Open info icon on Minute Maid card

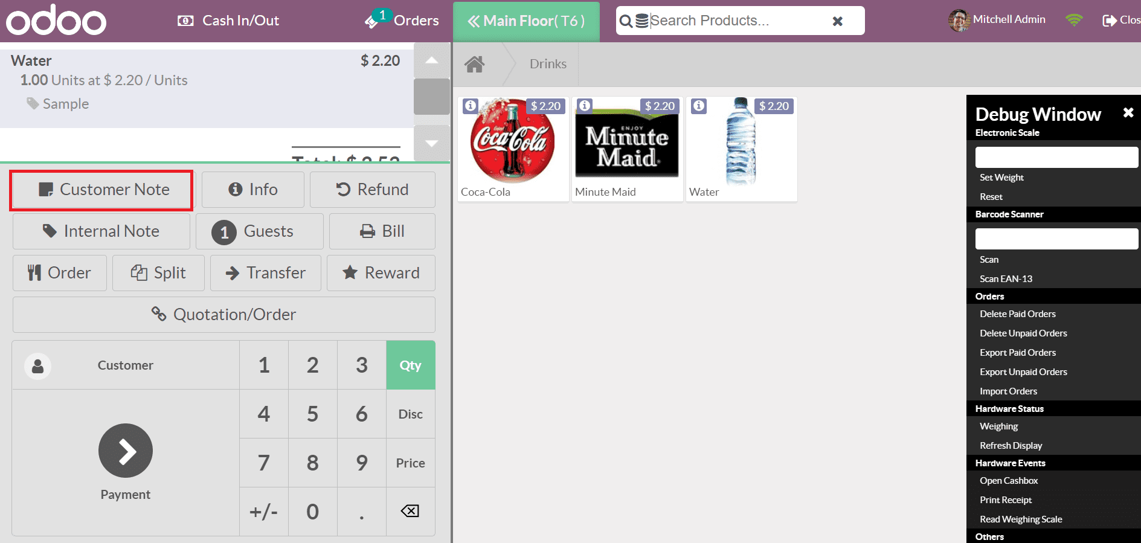(x=585, y=106)
